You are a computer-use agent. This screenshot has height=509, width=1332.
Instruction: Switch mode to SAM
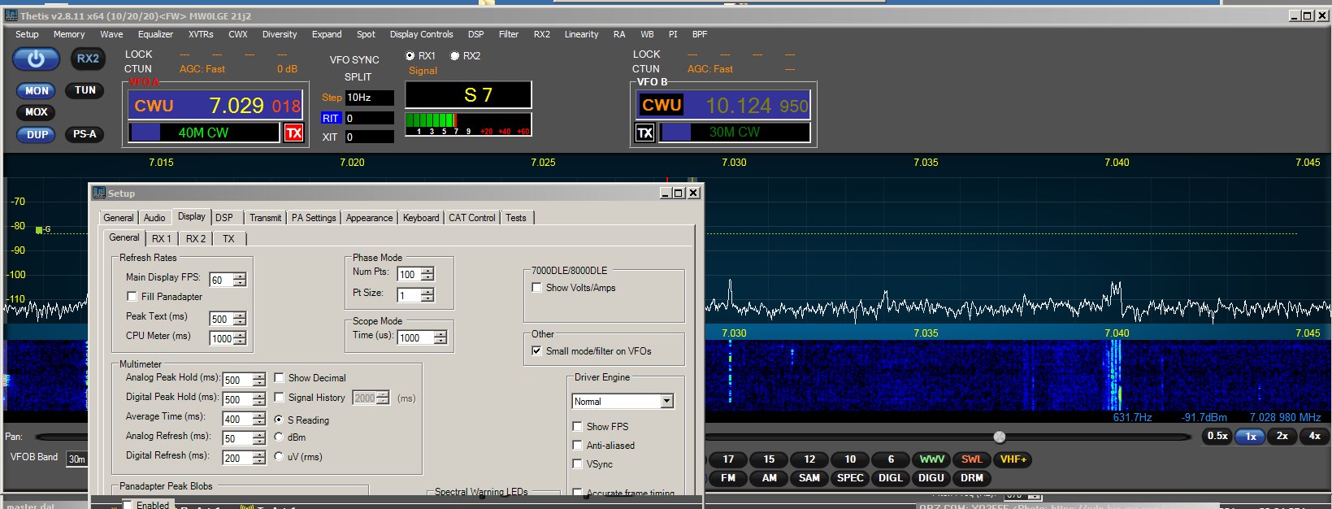809,478
